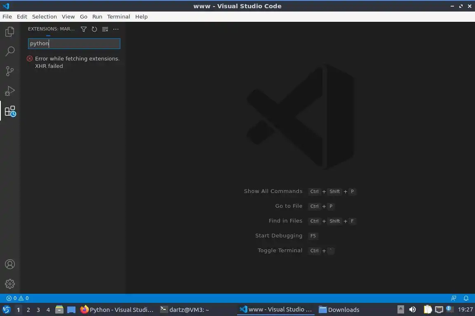This screenshot has width=475, height=316.
Task: Click the 'Toggle Terminal' hint text
Action: click(x=280, y=251)
